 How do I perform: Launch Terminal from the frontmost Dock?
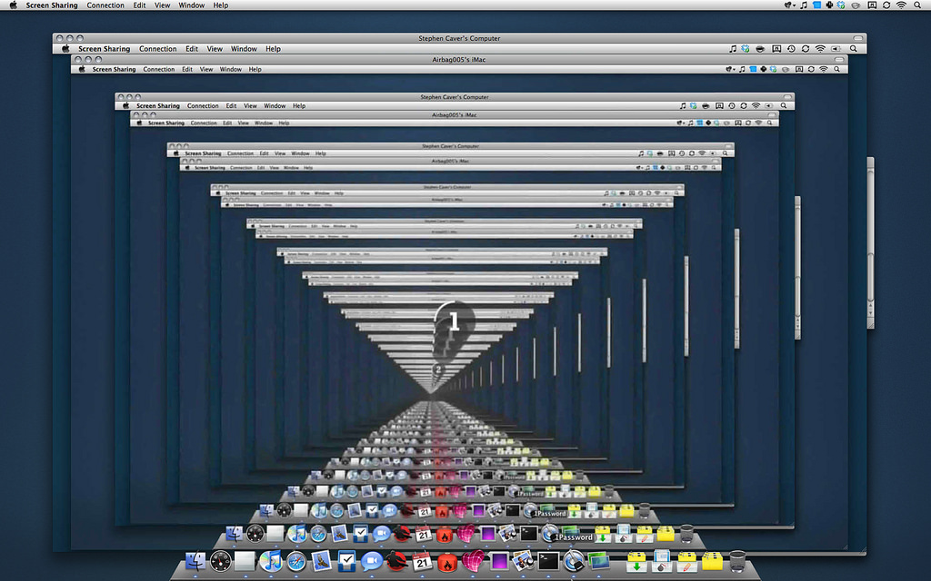(x=548, y=560)
